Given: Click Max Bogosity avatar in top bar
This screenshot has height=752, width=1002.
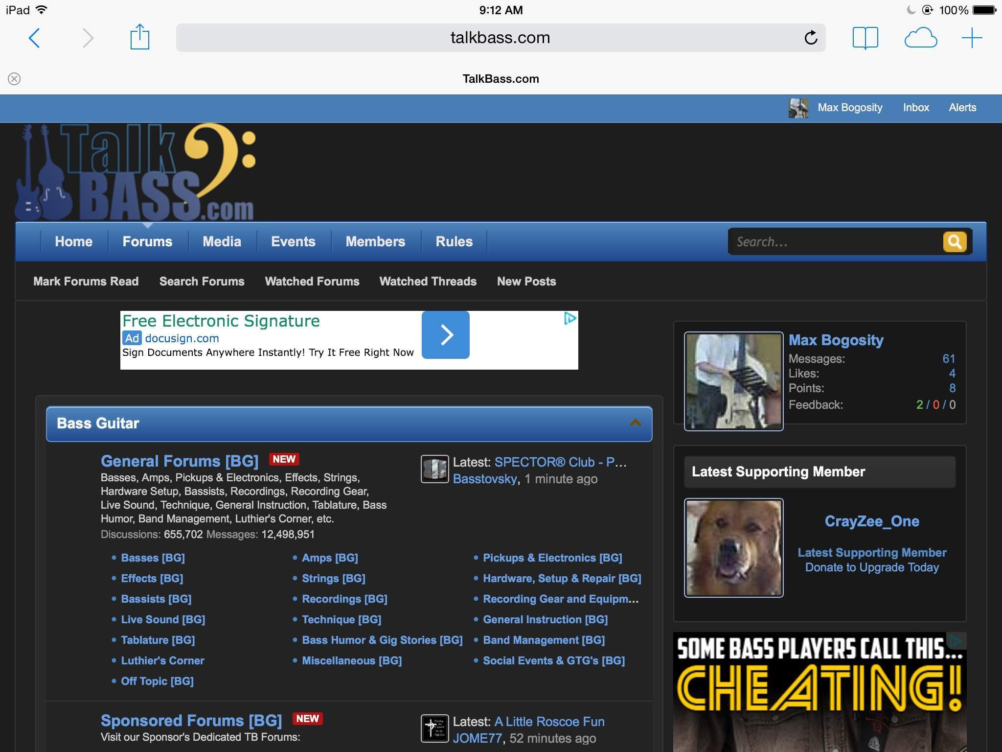Looking at the screenshot, I should 798,108.
